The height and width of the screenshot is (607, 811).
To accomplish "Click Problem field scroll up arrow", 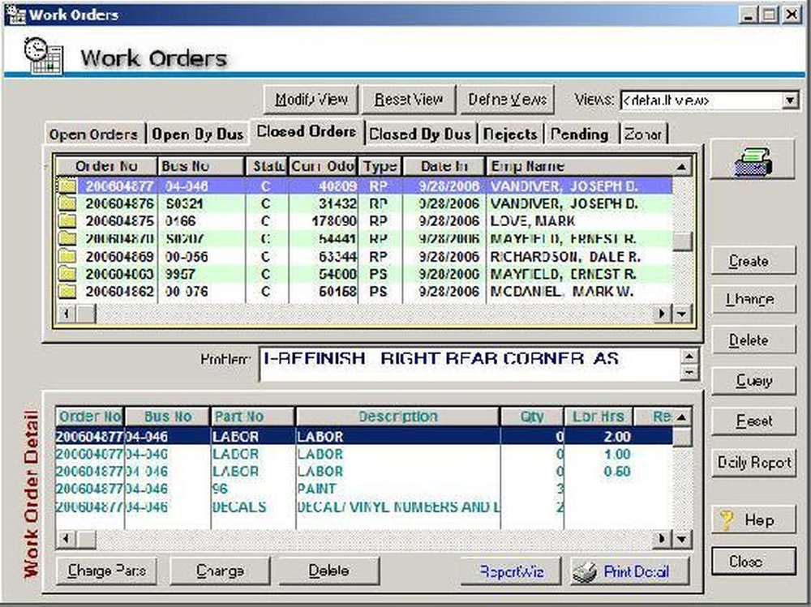I will pyautogui.click(x=689, y=357).
